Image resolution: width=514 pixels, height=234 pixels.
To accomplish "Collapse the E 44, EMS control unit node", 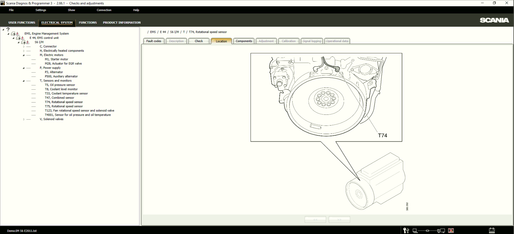I will coord(13,38).
